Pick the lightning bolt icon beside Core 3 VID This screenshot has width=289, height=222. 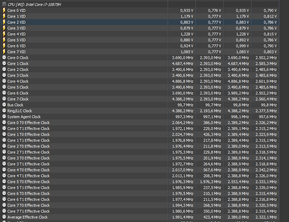[4, 28]
